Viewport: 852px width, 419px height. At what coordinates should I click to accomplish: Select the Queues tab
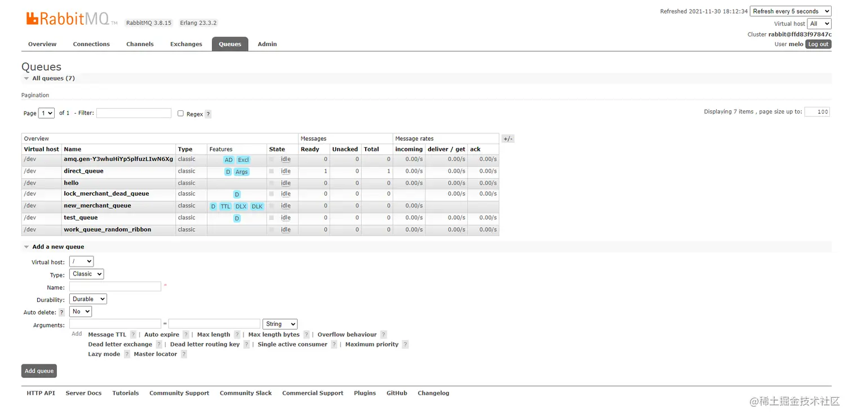click(x=230, y=44)
